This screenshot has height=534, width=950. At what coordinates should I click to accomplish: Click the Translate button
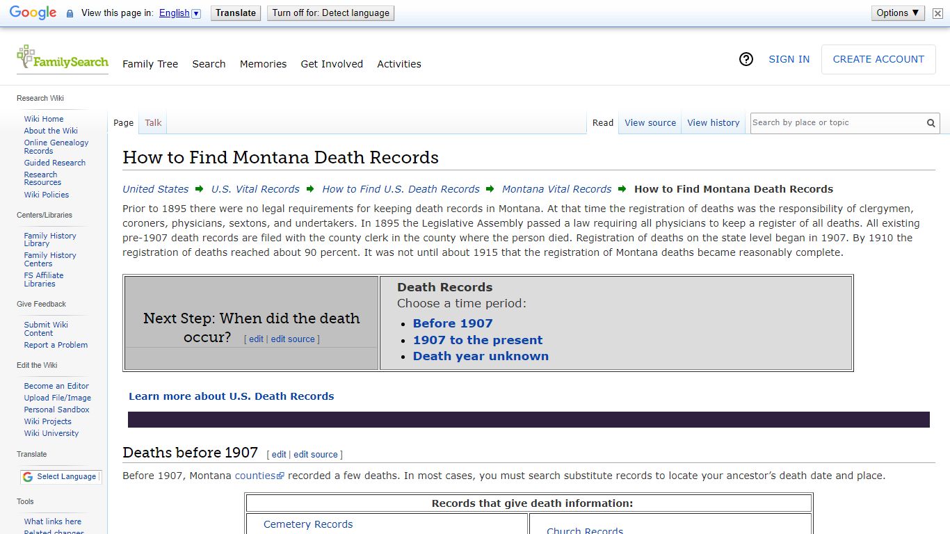[x=236, y=13]
